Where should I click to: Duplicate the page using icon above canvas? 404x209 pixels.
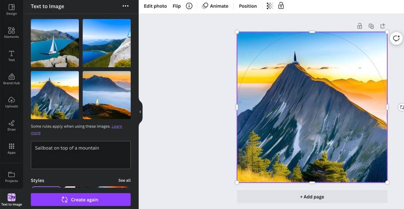point(371,26)
